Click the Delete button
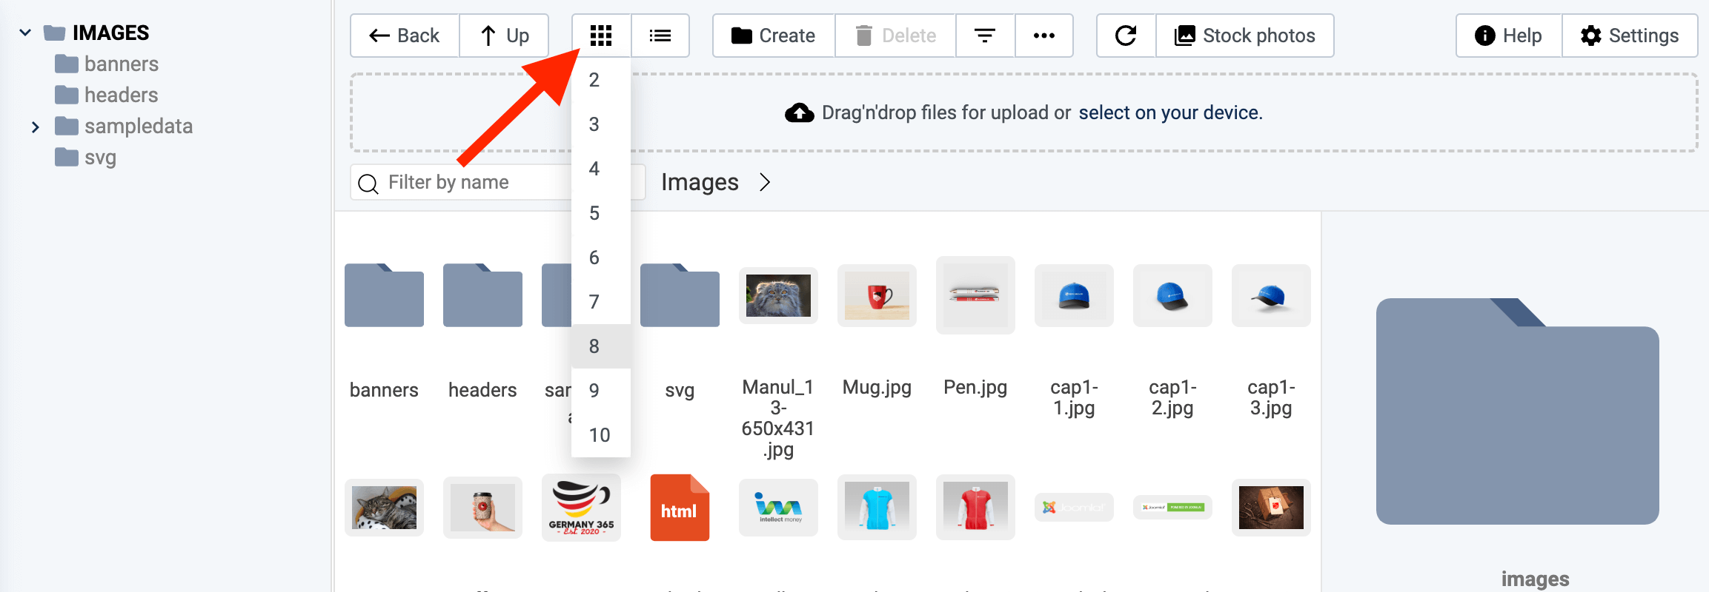 [895, 36]
